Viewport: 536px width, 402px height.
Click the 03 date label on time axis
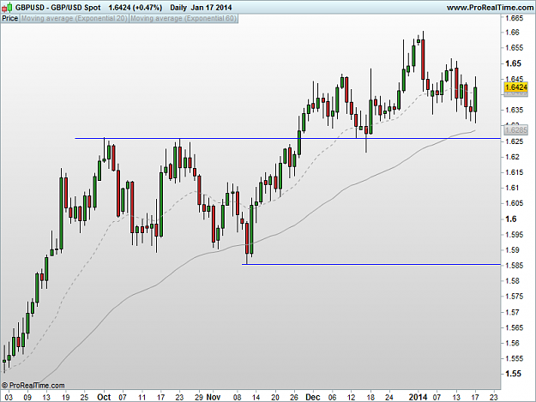point(9,398)
